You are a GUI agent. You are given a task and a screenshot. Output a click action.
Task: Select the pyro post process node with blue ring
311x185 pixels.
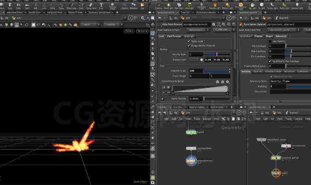coord(191,161)
